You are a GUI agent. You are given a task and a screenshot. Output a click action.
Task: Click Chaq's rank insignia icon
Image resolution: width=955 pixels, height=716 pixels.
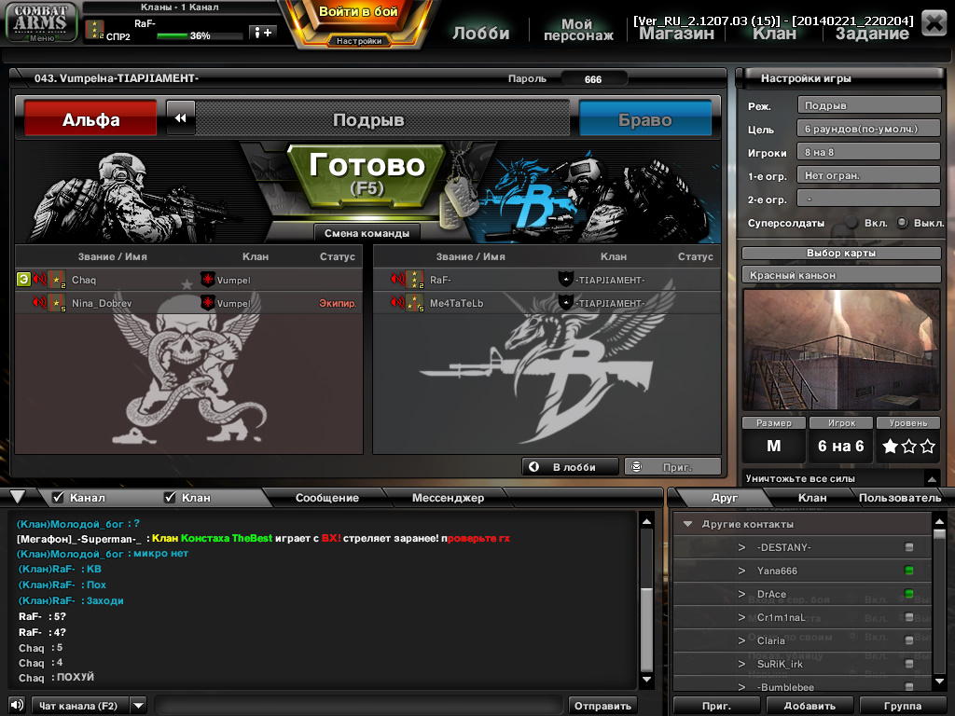tap(57, 280)
